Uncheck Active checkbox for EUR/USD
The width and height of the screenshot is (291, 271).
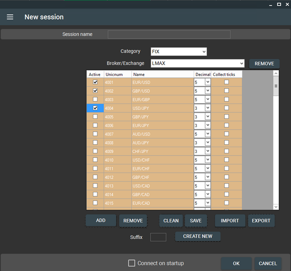coord(95,82)
